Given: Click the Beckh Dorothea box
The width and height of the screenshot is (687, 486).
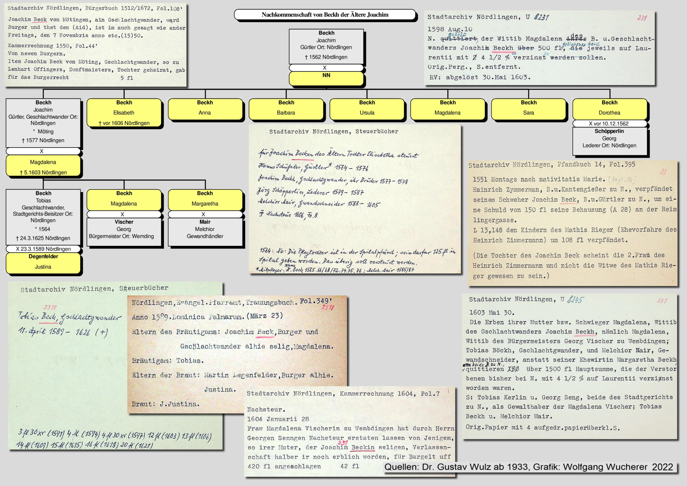Looking at the screenshot, I should click(609, 109).
